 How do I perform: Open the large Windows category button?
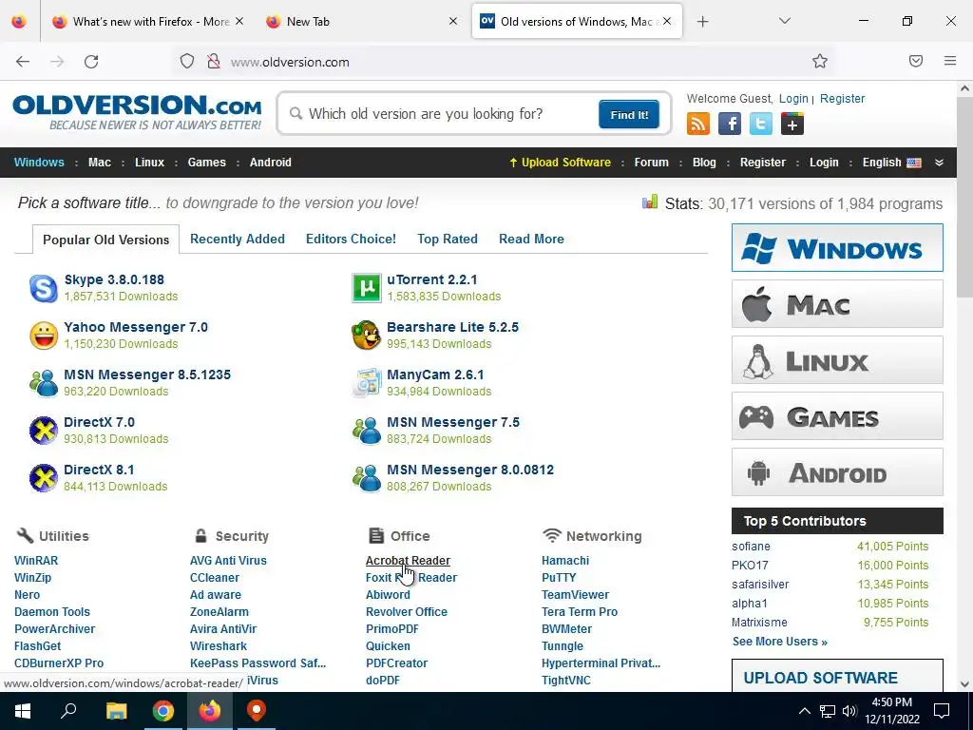pos(837,248)
